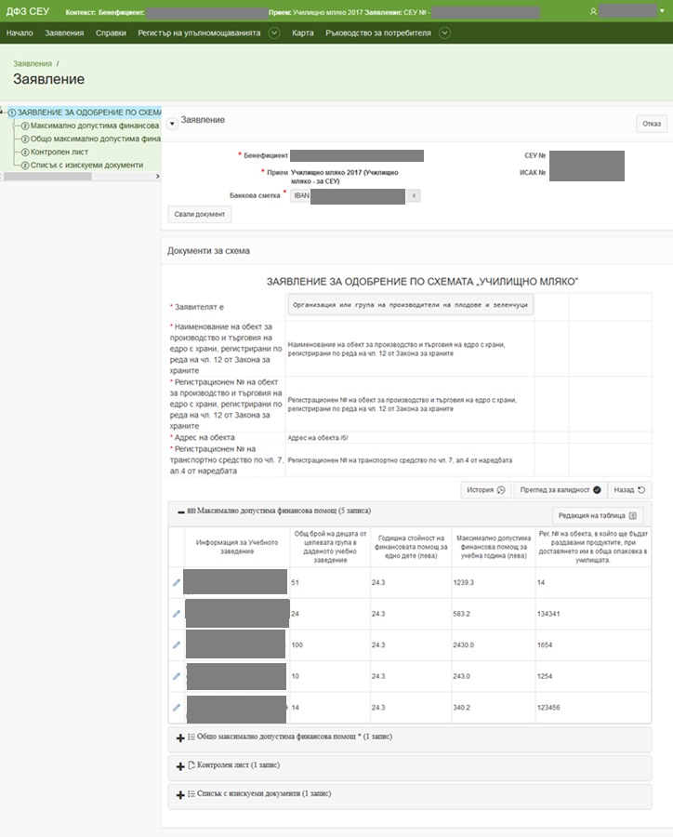The image size is (673, 837).
Task: Click Регистрационен № на транспортно средство field
Action: [x=410, y=460]
